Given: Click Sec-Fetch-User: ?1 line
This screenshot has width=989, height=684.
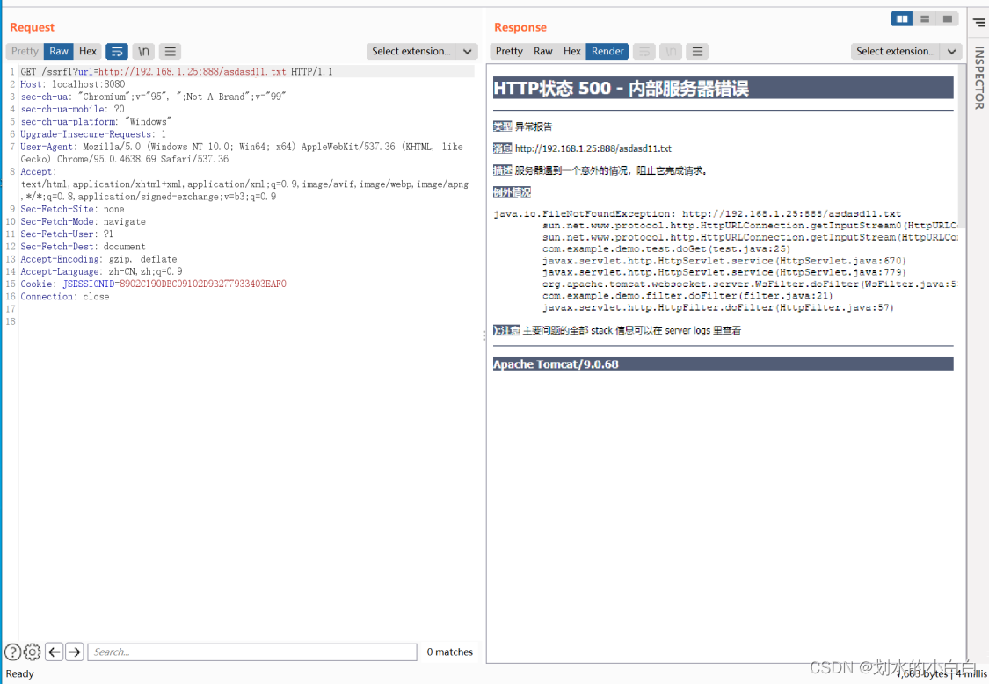Looking at the screenshot, I should pyautogui.click(x=67, y=234).
